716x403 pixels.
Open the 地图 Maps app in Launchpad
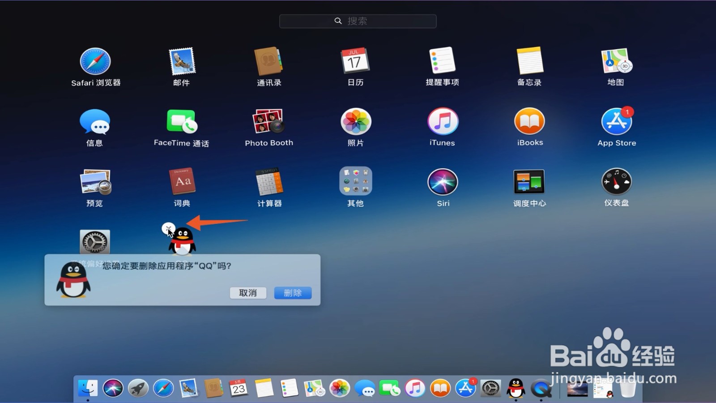pos(616,61)
